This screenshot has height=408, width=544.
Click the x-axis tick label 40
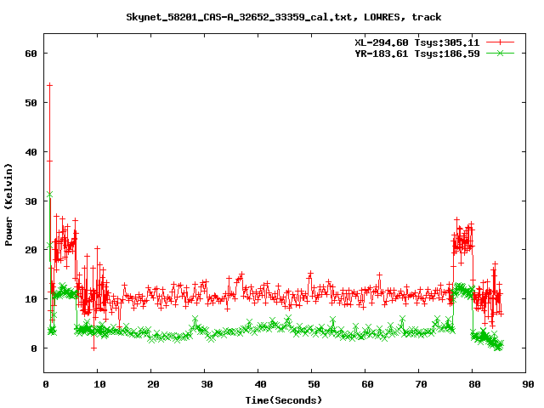[x=260, y=384]
